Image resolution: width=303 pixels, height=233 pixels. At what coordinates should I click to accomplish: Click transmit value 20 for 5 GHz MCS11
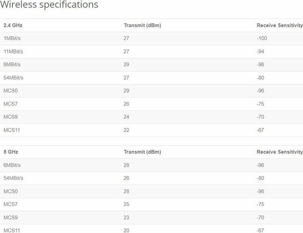(126, 231)
